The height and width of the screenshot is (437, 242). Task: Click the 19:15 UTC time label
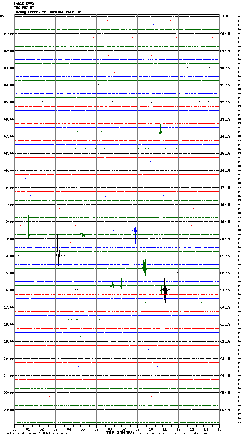click(225, 222)
